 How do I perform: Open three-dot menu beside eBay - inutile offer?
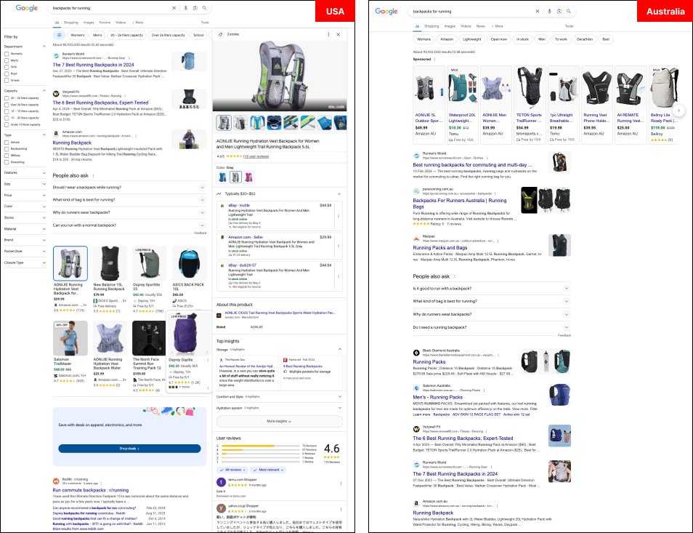pos(339,216)
